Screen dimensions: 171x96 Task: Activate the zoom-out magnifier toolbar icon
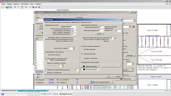click(x=18, y=7)
